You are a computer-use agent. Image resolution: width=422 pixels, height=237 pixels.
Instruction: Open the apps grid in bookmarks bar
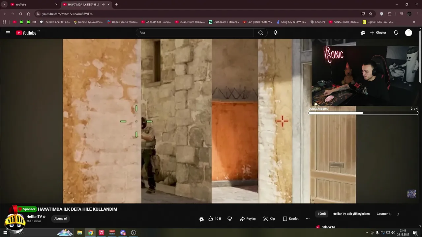(x=4, y=22)
